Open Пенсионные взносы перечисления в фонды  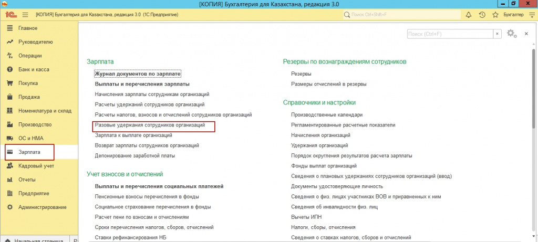[147, 197]
